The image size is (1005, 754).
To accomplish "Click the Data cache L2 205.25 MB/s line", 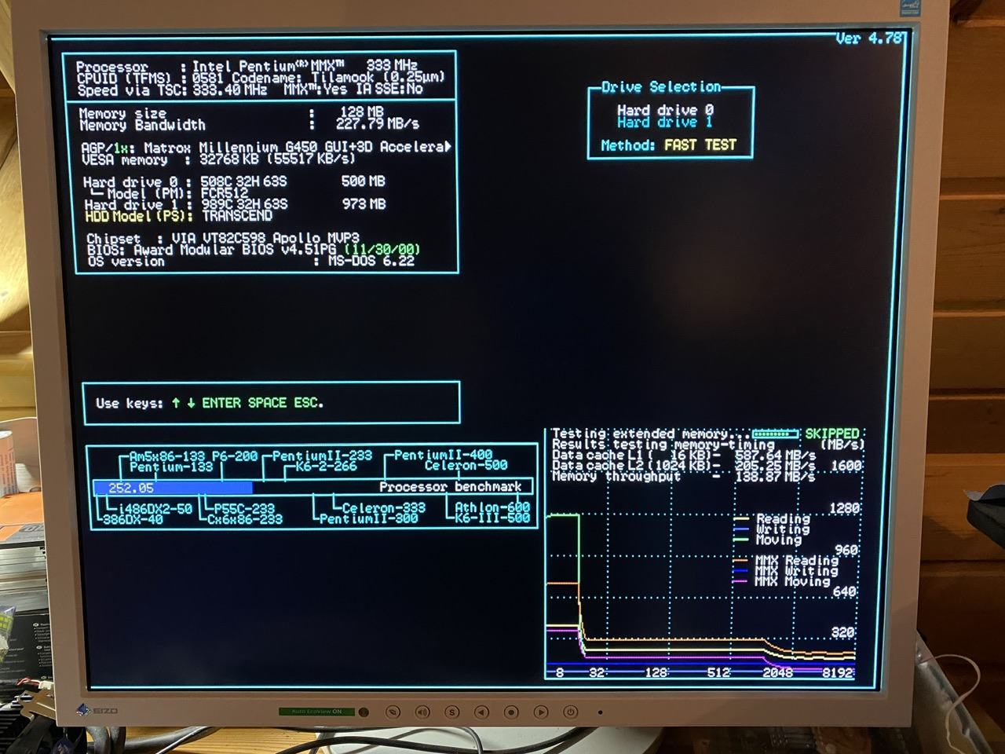I will 683,466.
